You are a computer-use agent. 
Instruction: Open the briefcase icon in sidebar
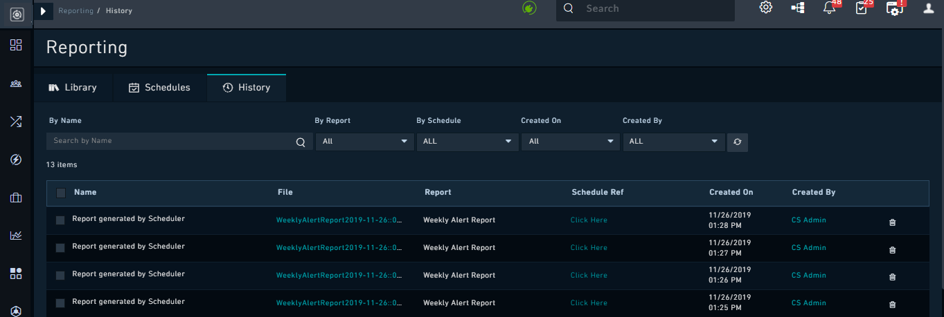16,198
